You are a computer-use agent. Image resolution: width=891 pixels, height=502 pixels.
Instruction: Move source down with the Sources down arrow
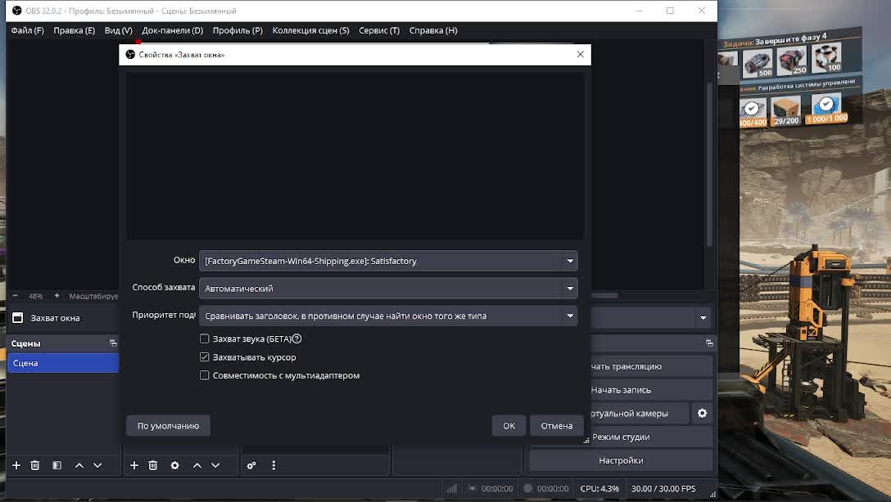tap(215, 465)
